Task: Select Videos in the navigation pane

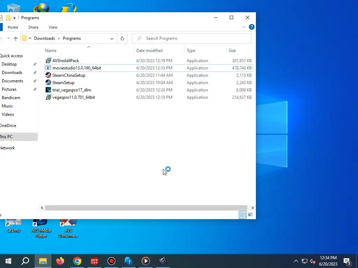Action: [x=8, y=114]
